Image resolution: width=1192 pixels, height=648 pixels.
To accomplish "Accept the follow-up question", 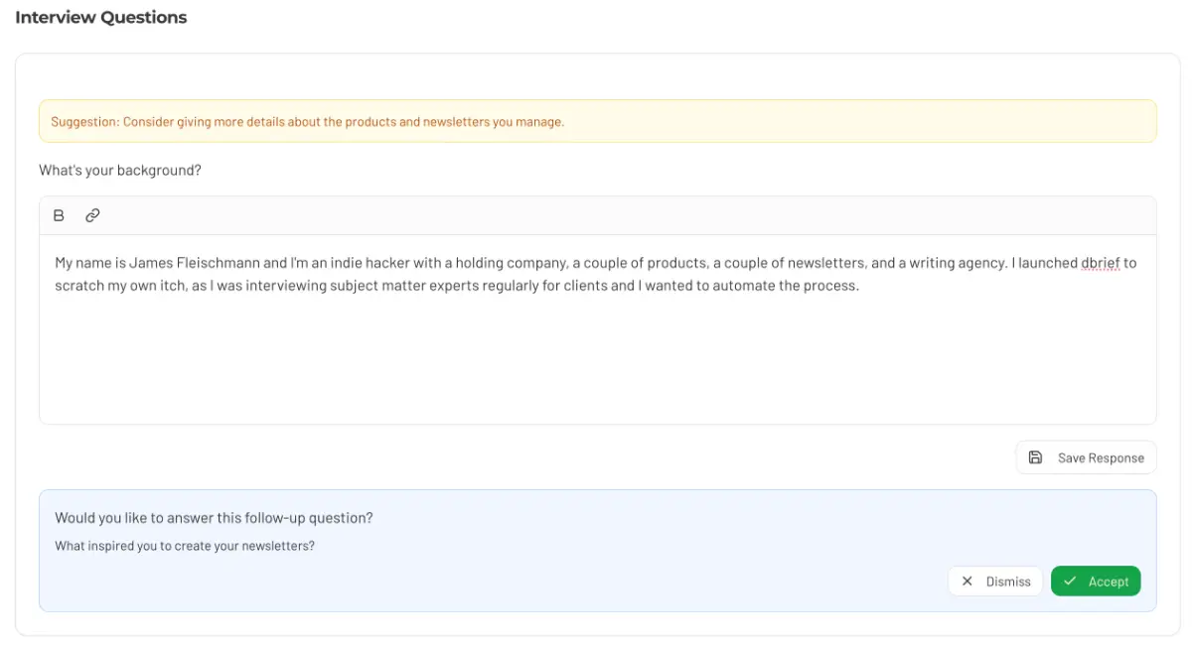I will (x=1096, y=582).
